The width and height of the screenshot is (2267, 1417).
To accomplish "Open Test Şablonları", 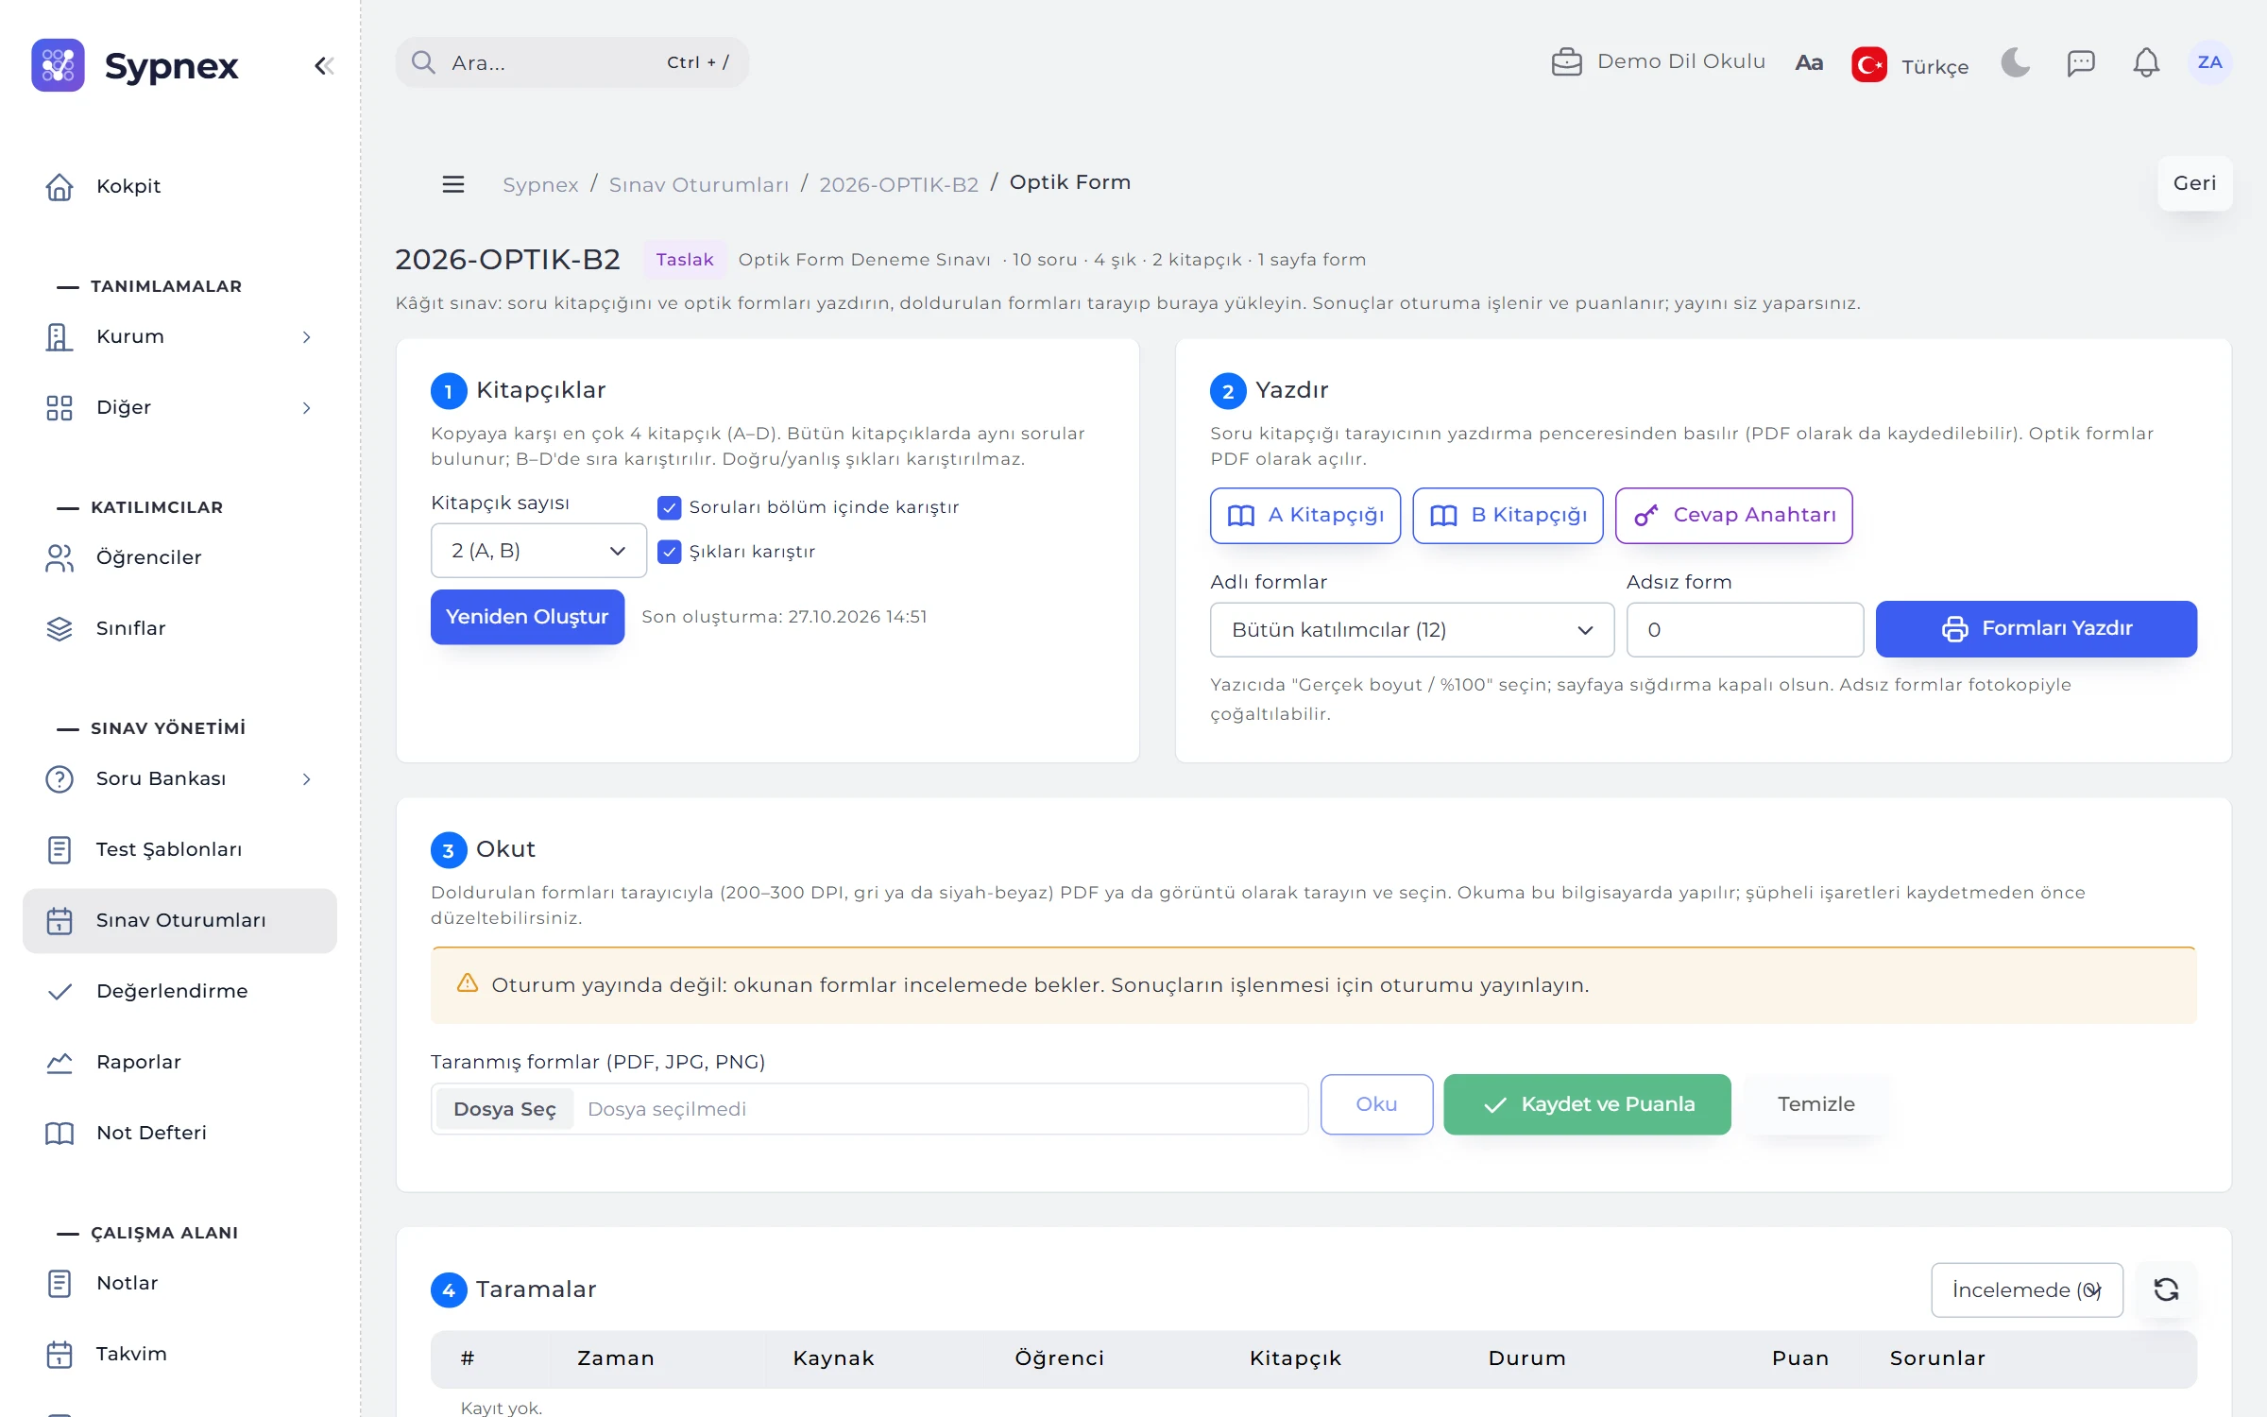I will point(179,849).
